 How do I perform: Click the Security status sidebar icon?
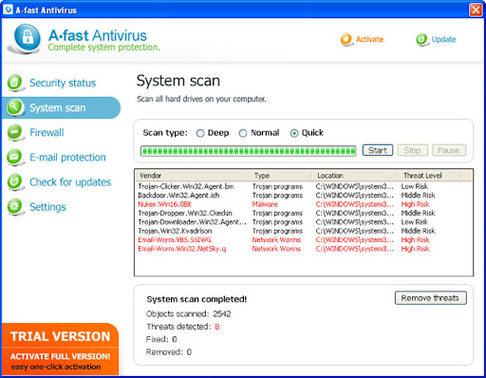pyautogui.click(x=14, y=83)
